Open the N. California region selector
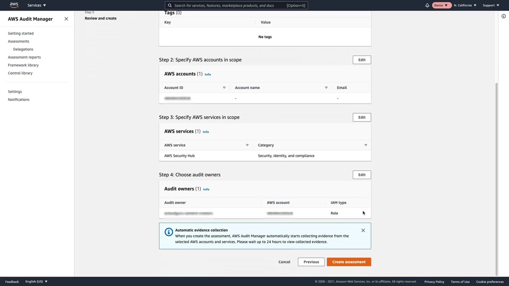The height and width of the screenshot is (286, 509). click(465, 5)
